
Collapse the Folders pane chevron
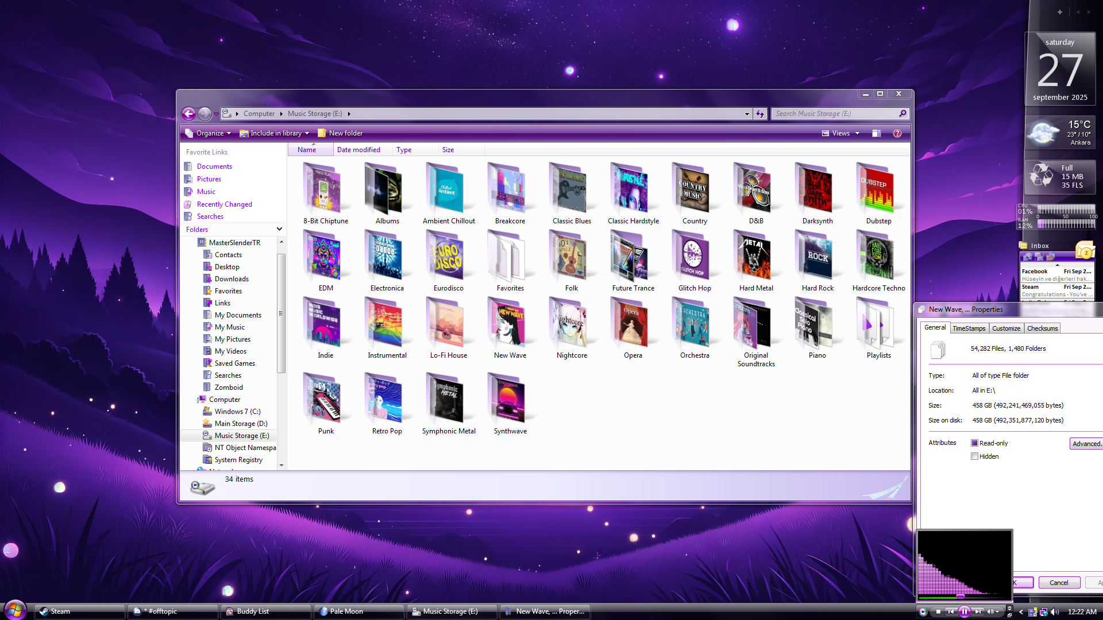tap(280, 229)
